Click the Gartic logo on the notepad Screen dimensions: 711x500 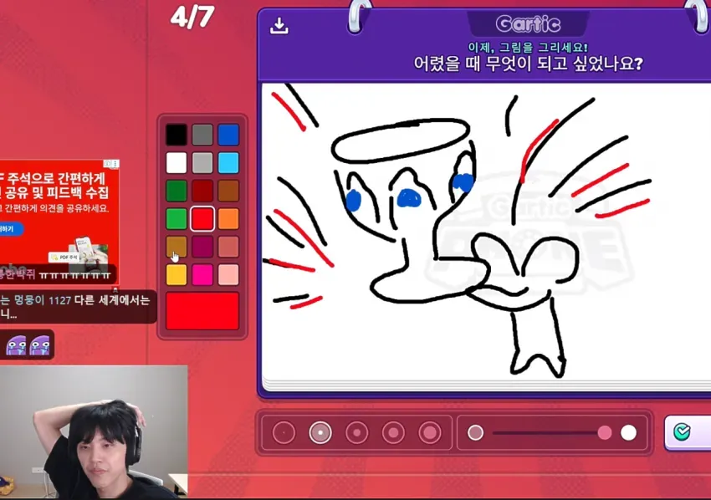(528, 24)
